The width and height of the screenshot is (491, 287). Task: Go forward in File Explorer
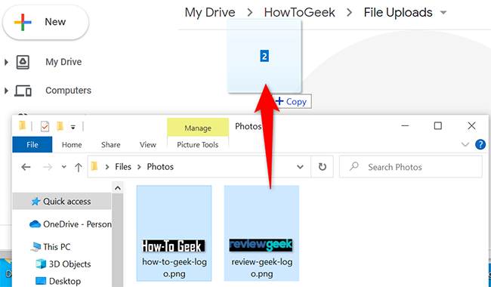pyautogui.click(x=48, y=167)
